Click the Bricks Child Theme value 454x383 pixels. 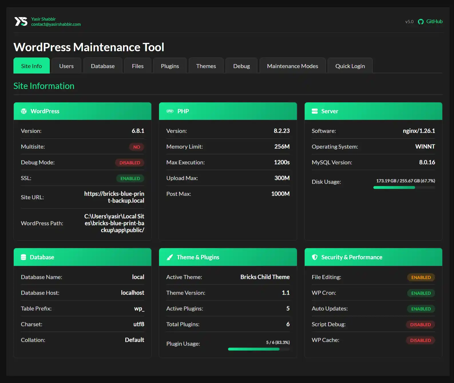265,277
